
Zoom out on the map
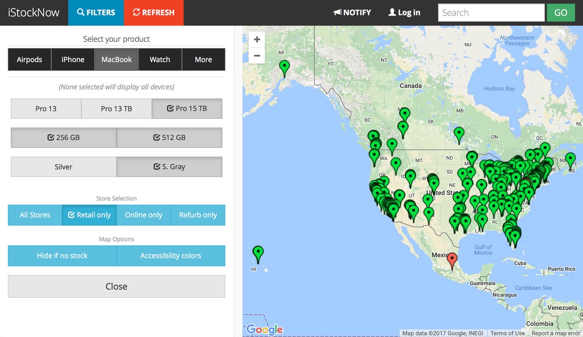pyautogui.click(x=257, y=56)
